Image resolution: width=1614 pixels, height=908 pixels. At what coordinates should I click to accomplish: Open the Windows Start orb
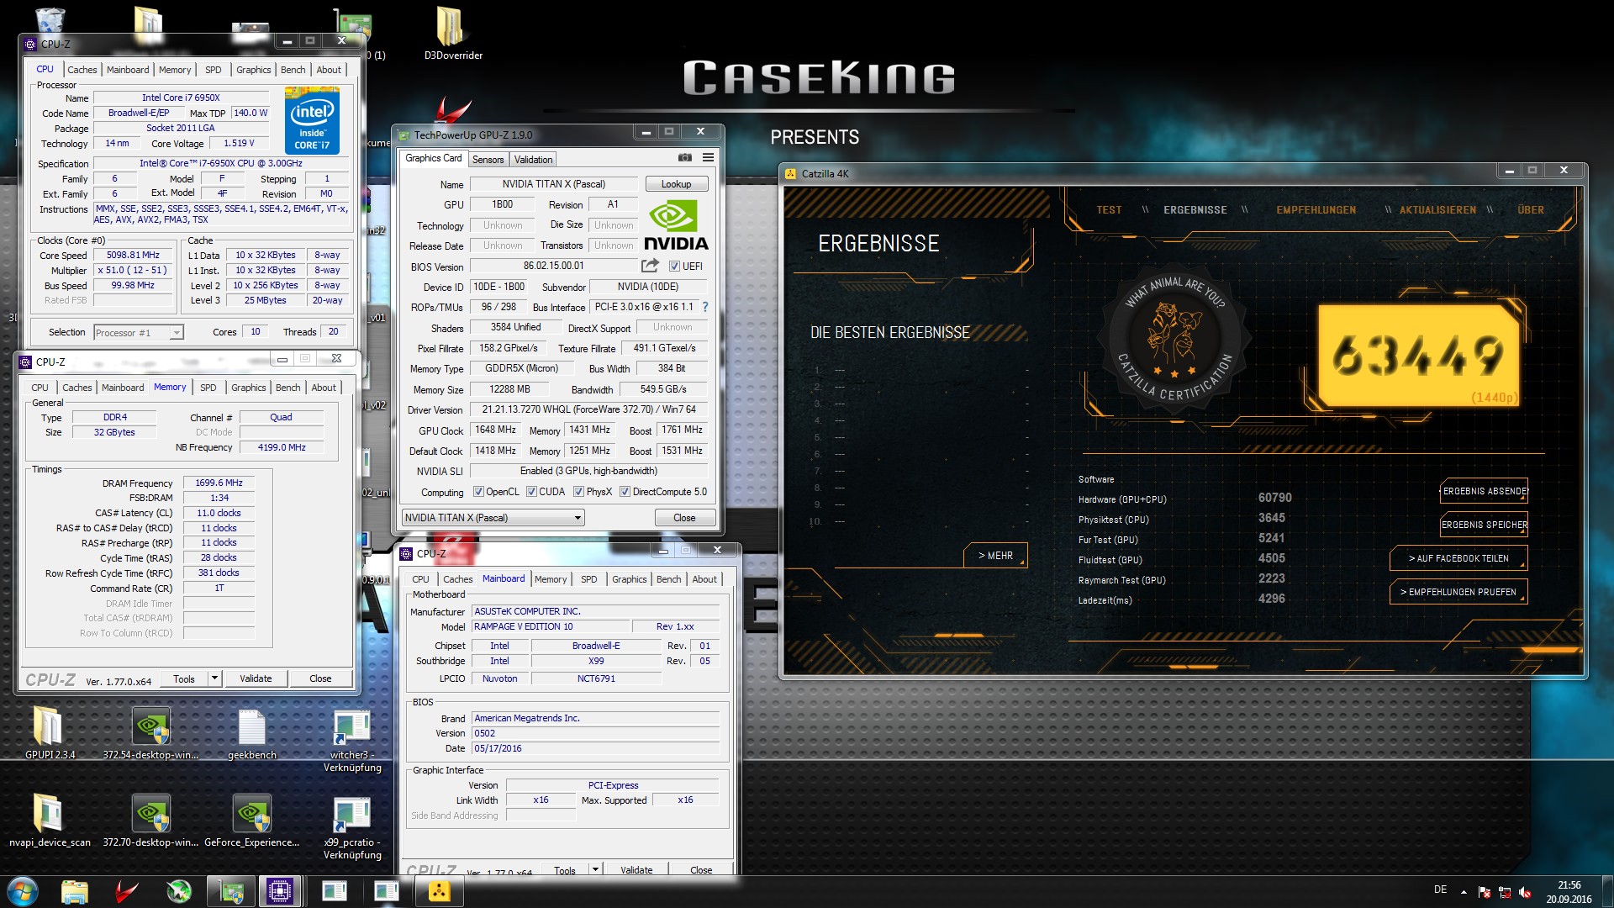tap(23, 891)
